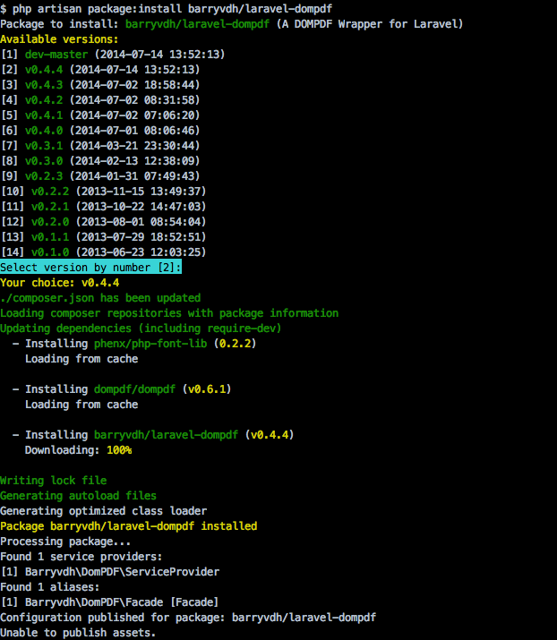Click the 'Installing dompdf/dompdf (v0.6.1)' line
The image size is (557, 640).
[122, 389]
